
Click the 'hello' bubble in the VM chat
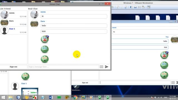point(140,41)
